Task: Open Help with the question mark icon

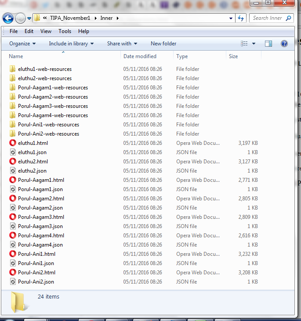Action: coord(284,44)
